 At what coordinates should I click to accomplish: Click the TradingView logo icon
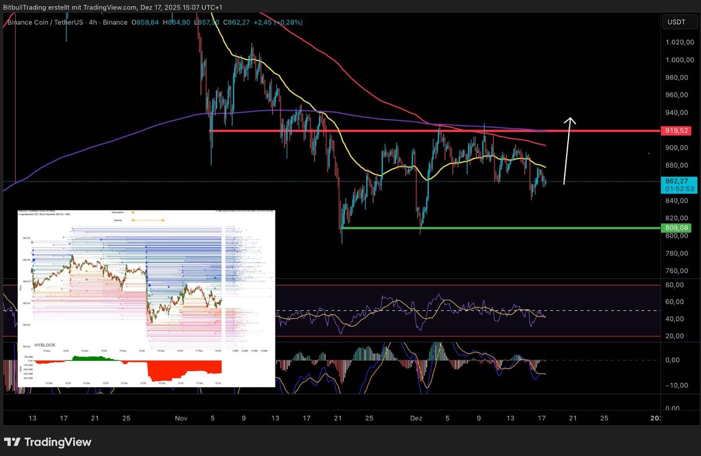point(12,442)
